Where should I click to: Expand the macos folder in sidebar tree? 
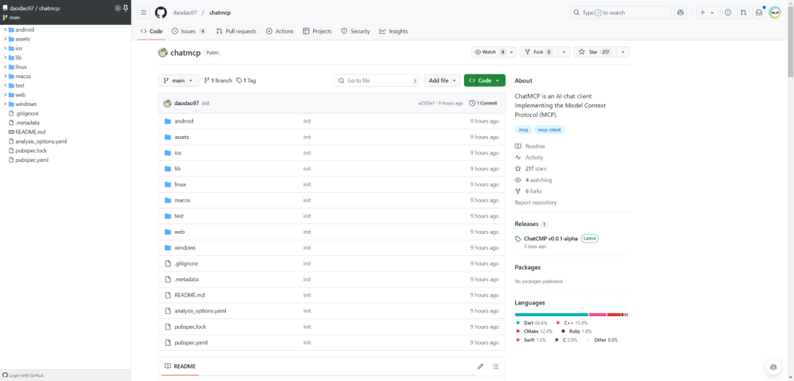point(5,76)
